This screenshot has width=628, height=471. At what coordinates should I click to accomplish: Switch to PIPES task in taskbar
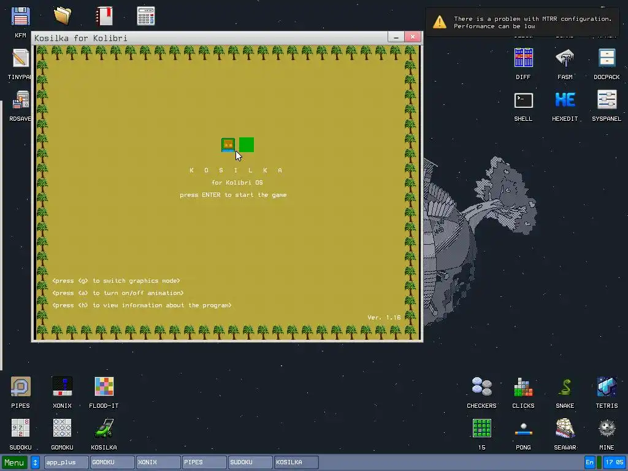pyautogui.click(x=204, y=462)
